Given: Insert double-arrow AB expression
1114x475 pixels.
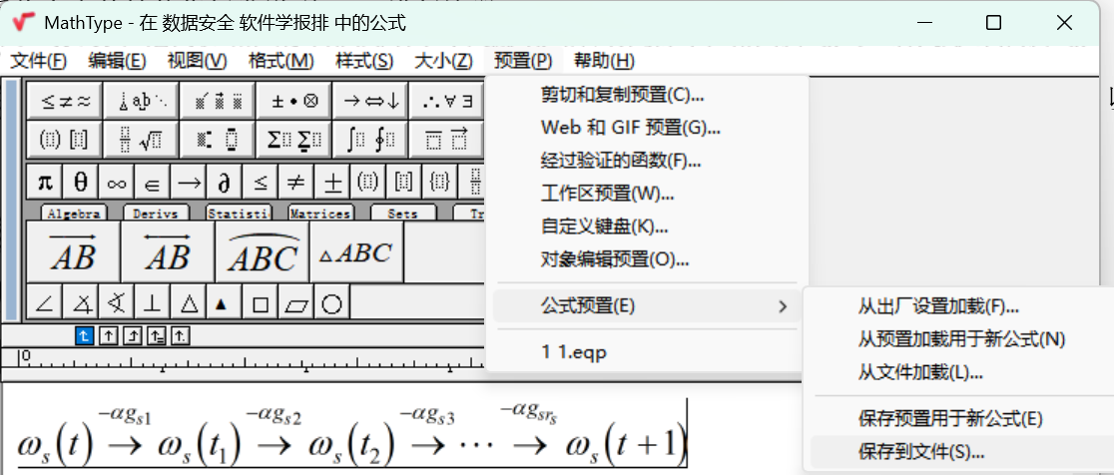Looking at the screenshot, I should pos(168,252).
